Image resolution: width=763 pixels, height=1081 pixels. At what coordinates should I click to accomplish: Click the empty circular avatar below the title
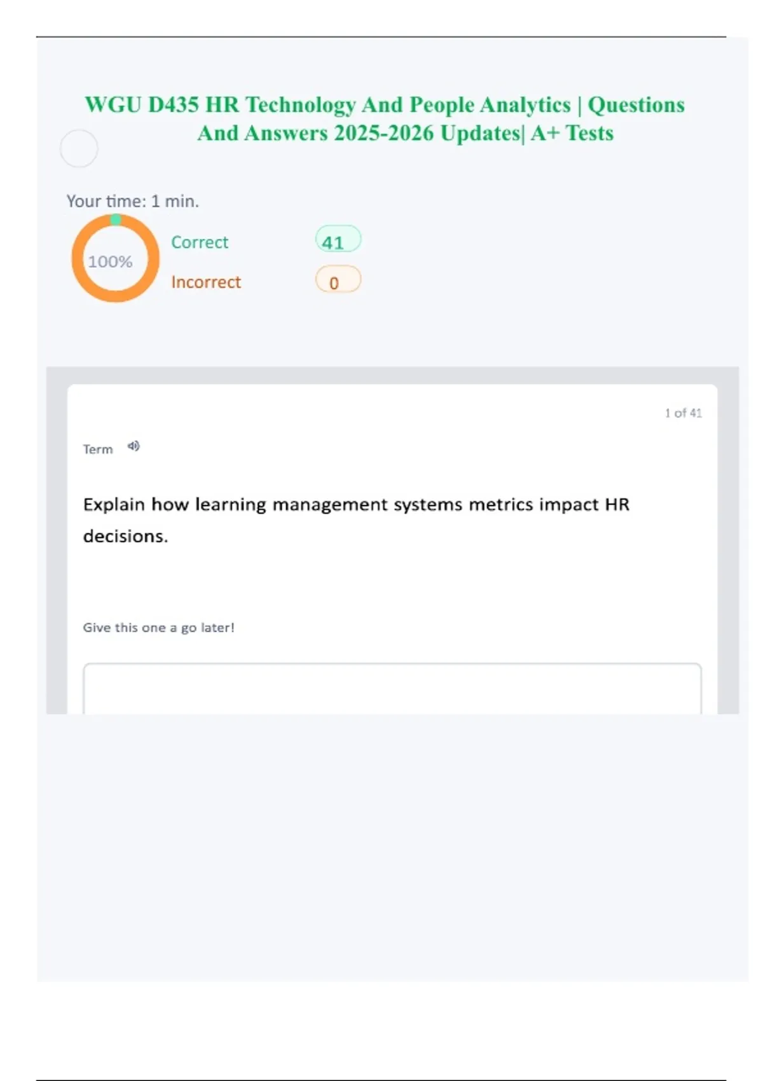pos(79,148)
